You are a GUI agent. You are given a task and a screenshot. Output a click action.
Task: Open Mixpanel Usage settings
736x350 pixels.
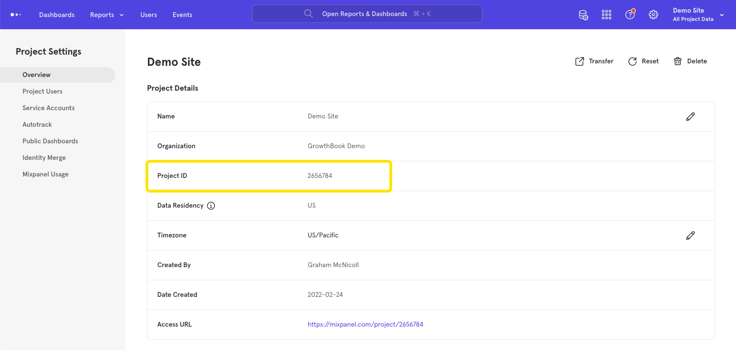45,174
